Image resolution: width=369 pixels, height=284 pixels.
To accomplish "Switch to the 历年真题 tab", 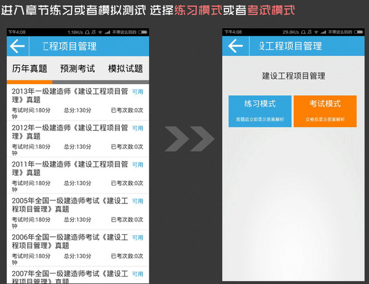I will (x=30, y=69).
